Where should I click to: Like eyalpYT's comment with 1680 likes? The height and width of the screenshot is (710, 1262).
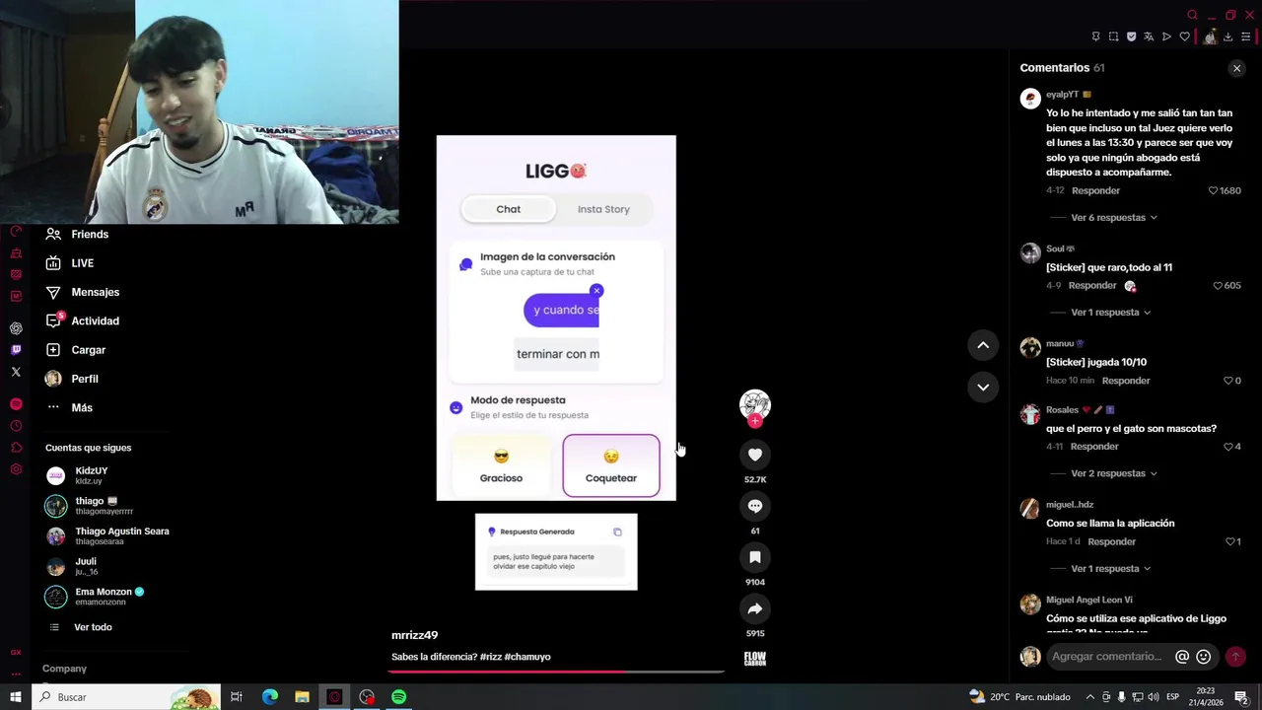1214,190
